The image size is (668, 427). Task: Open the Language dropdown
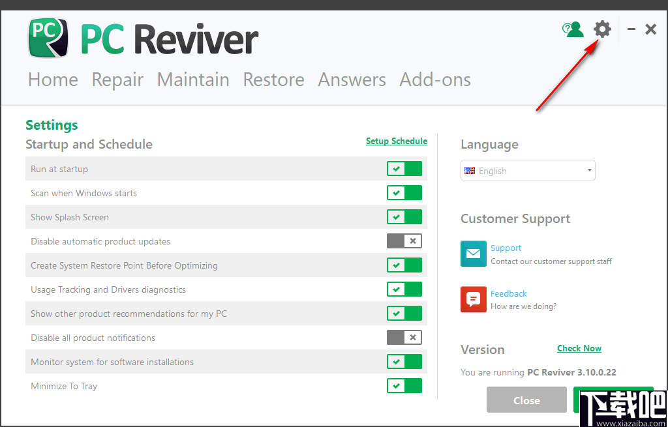point(527,170)
